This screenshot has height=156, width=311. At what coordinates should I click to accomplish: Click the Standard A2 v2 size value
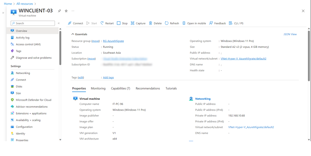(x=245, y=47)
